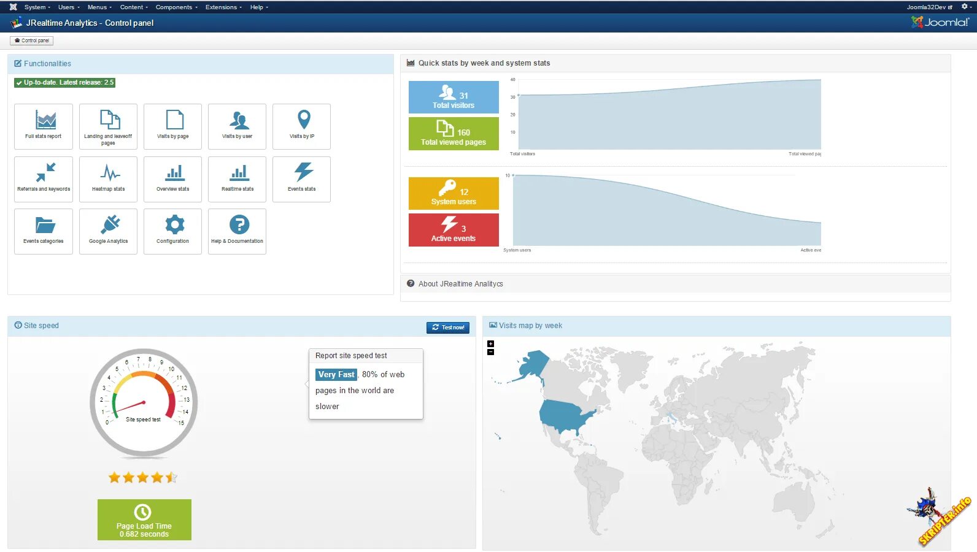Click the Total visitors tile
977x552 pixels.
pyautogui.click(x=454, y=97)
